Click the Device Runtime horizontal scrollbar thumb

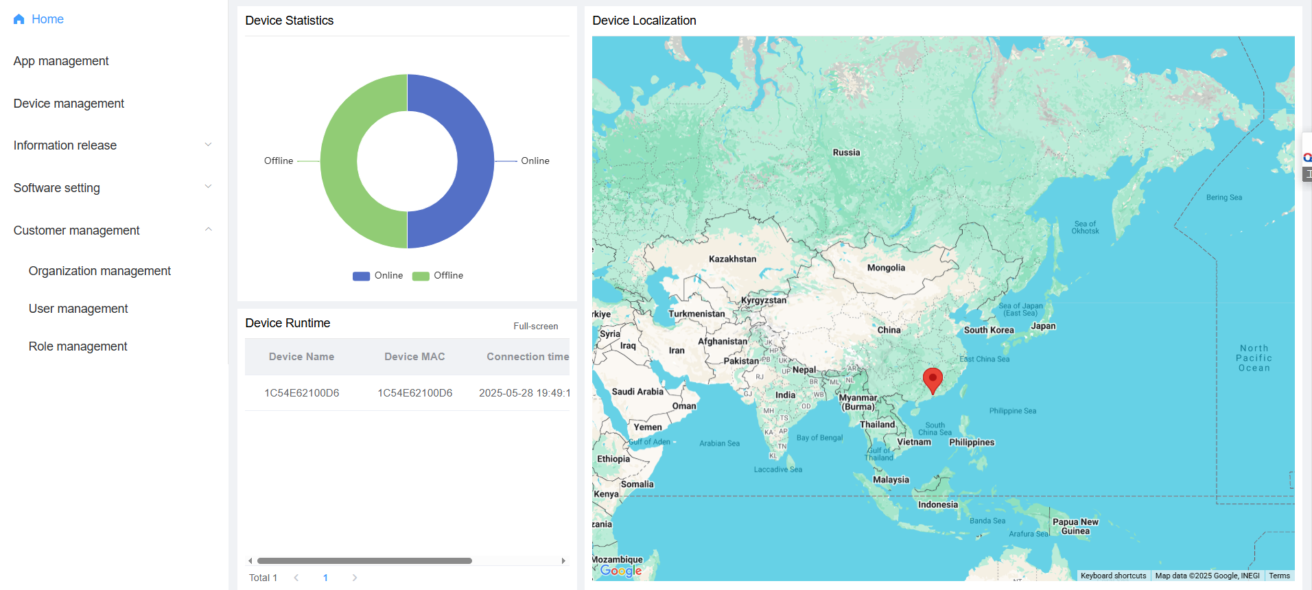(364, 561)
